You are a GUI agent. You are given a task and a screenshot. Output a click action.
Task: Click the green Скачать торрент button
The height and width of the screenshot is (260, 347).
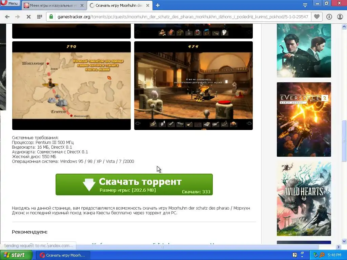pos(134,185)
